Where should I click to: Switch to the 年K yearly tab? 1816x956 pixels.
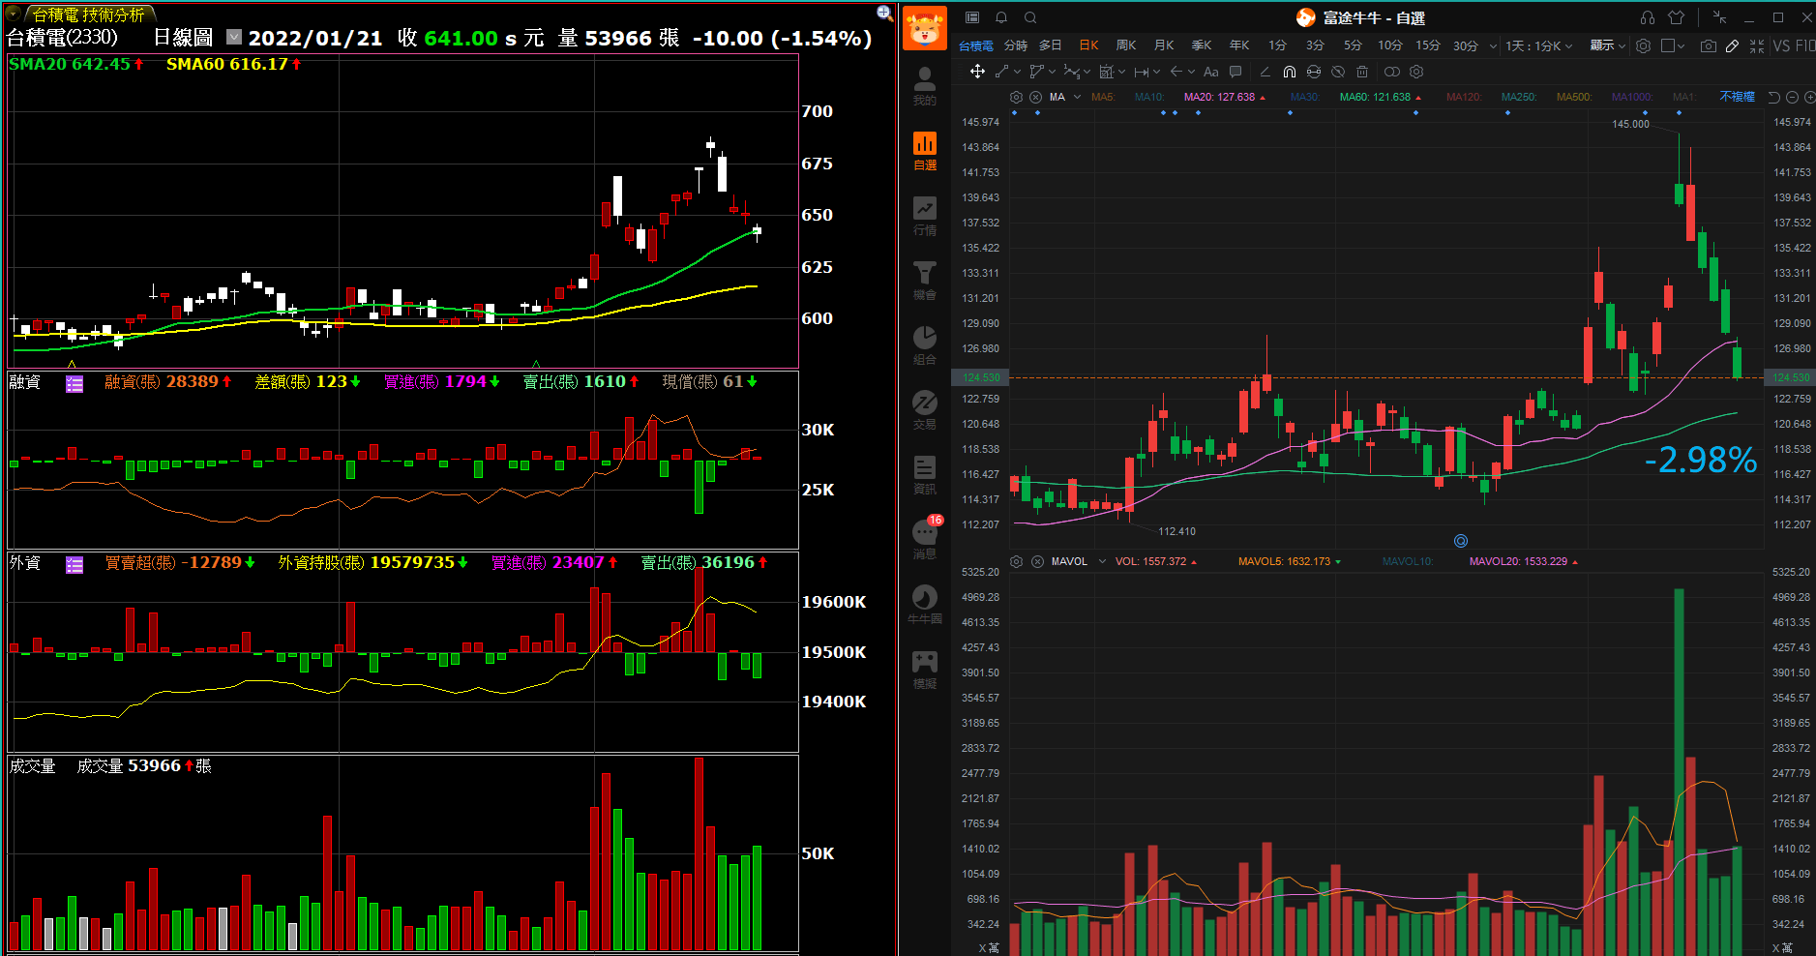coord(1239,45)
